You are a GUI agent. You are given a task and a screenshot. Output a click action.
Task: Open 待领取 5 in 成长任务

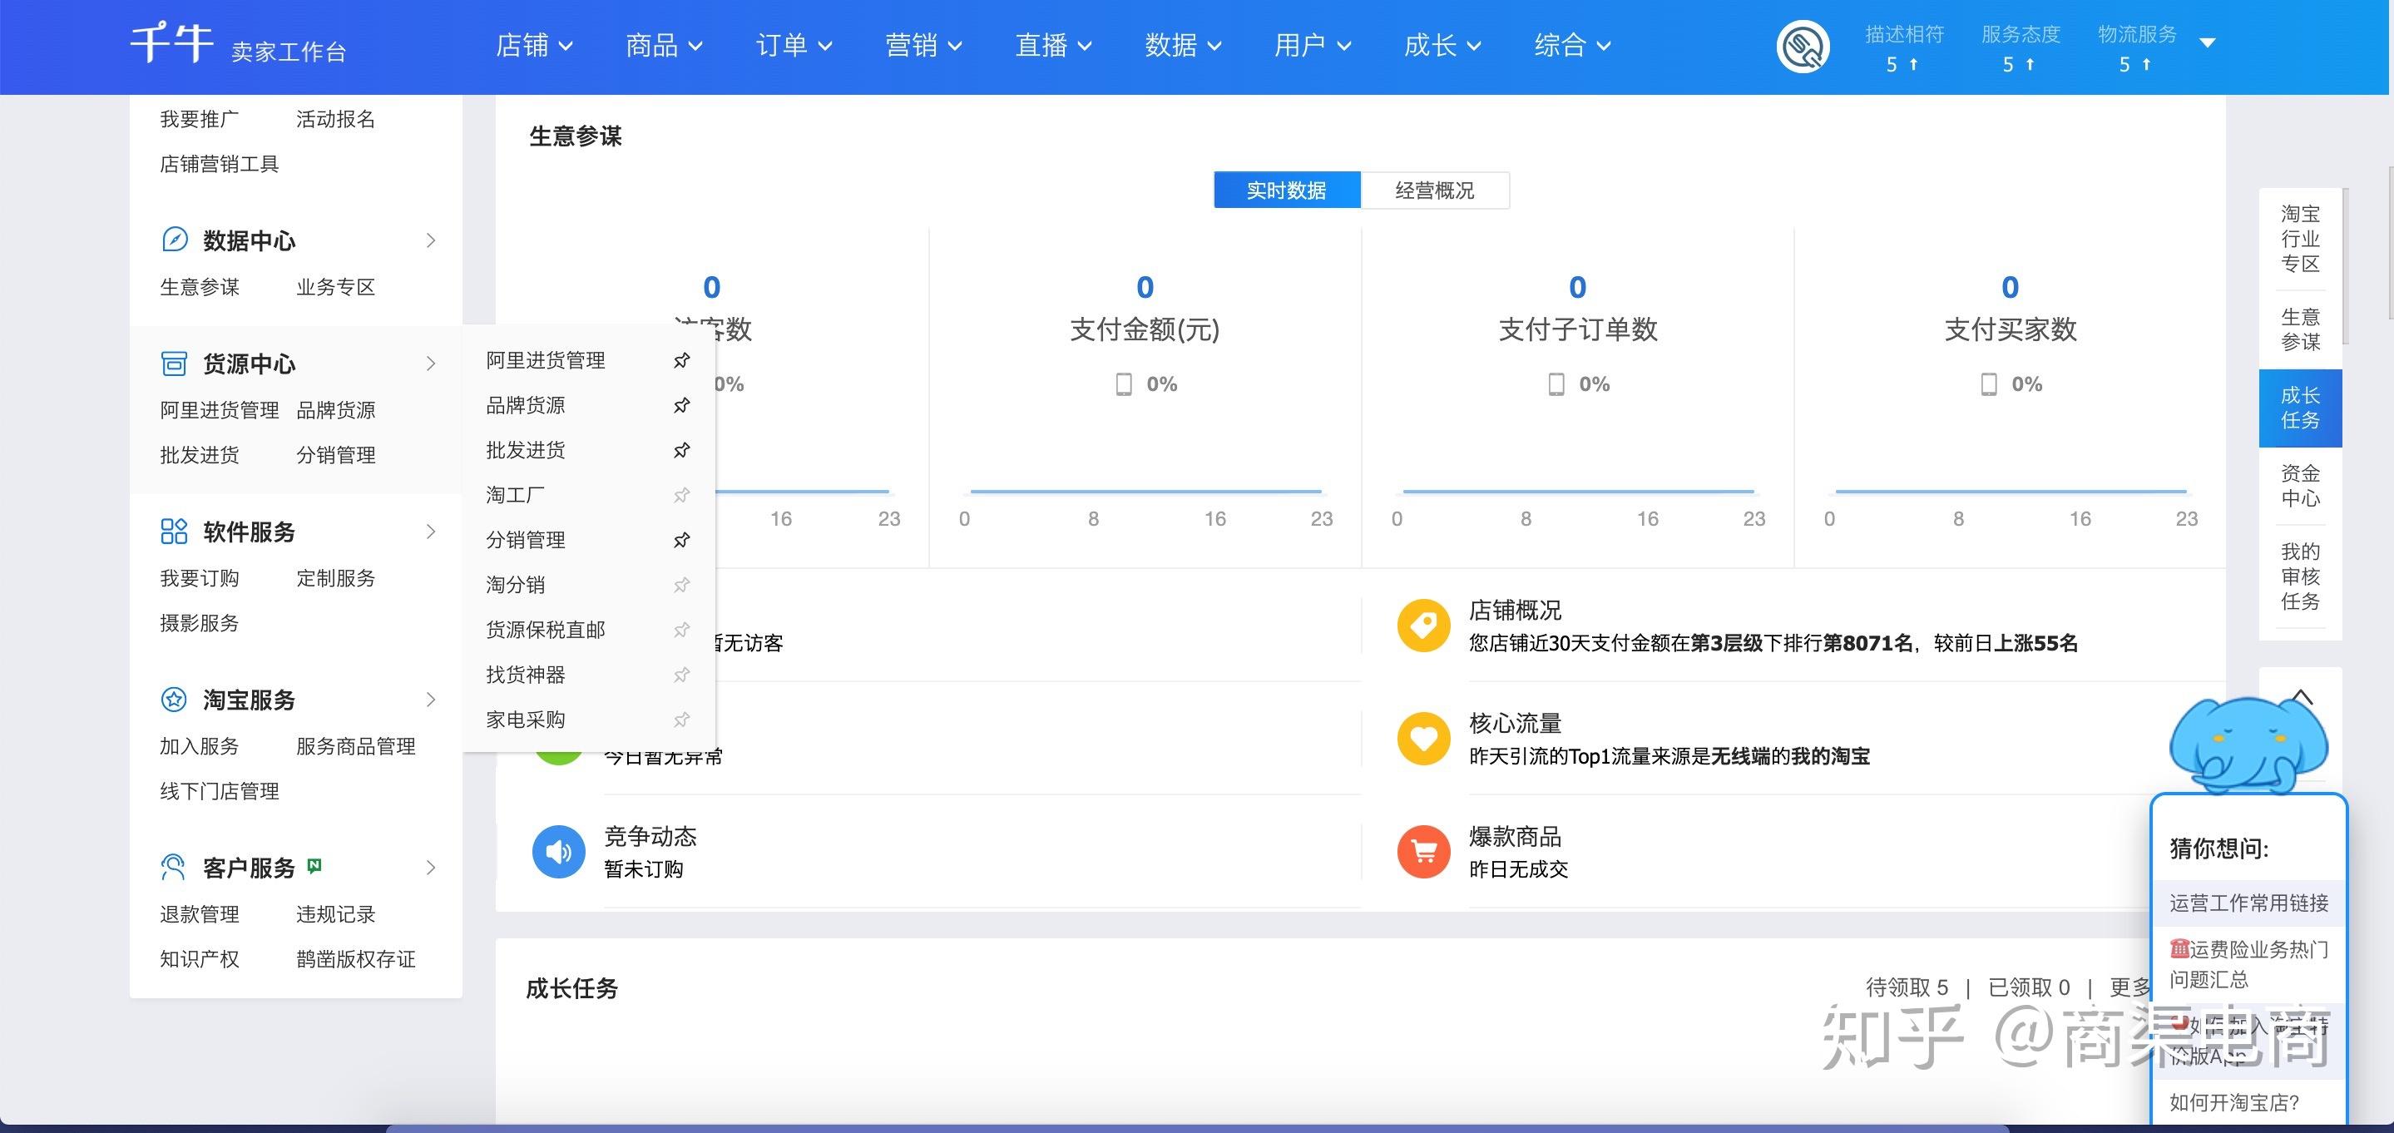[1907, 987]
